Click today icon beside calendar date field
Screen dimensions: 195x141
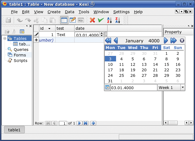[x=107, y=88]
